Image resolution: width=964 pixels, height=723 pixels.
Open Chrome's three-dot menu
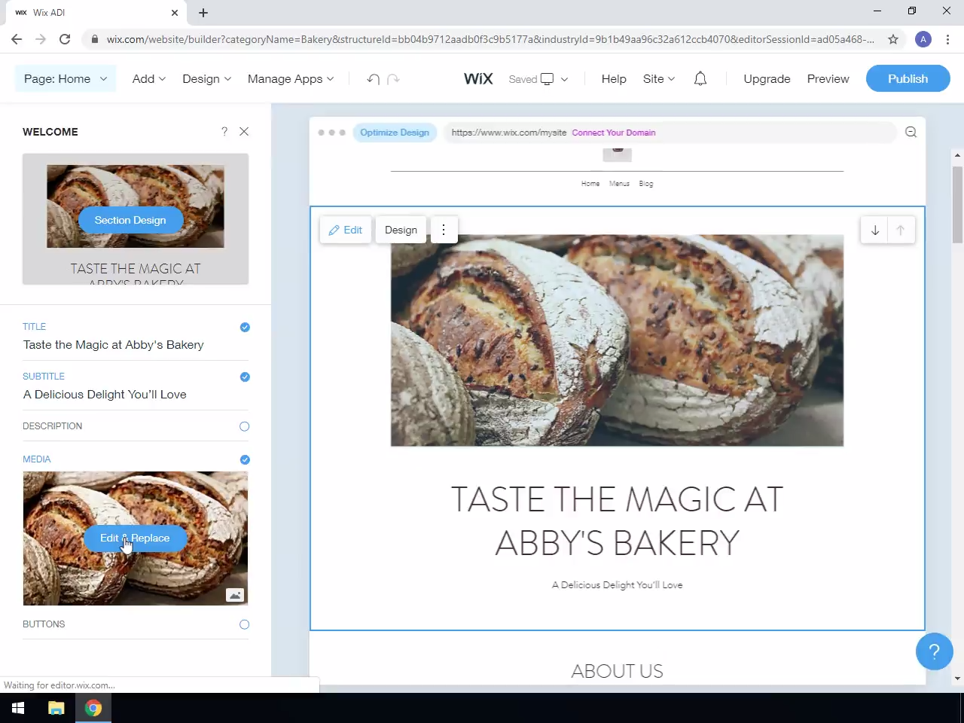point(948,39)
